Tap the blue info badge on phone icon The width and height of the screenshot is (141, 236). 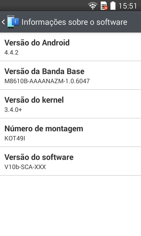tap(15, 22)
